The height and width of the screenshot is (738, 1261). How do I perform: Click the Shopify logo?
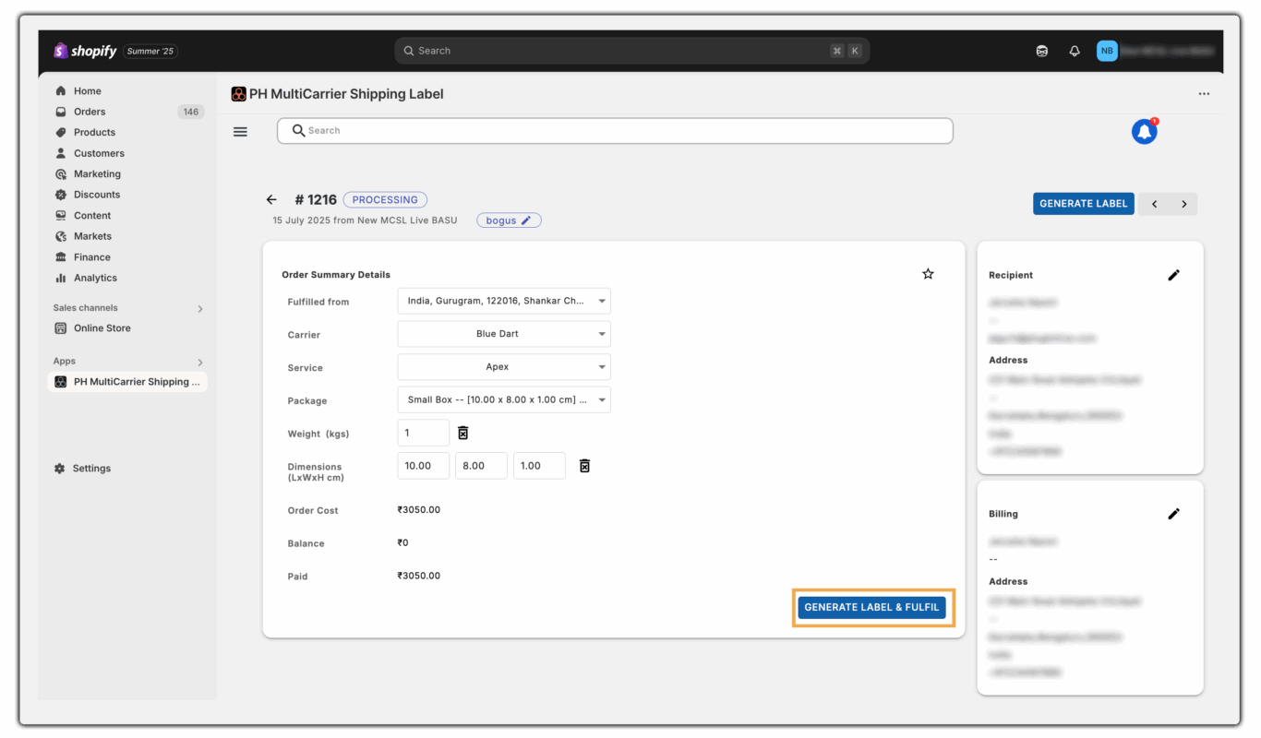(85, 51)
